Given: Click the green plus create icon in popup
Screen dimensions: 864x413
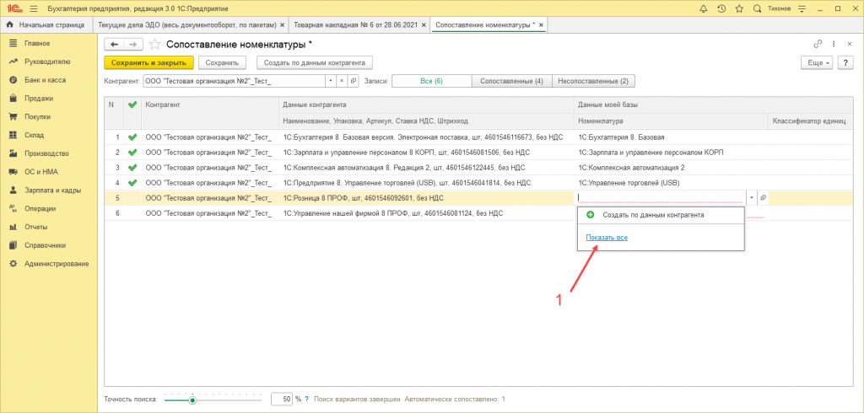Looking at the screenshot, I should pyautogui.click(x=591, y=215).
